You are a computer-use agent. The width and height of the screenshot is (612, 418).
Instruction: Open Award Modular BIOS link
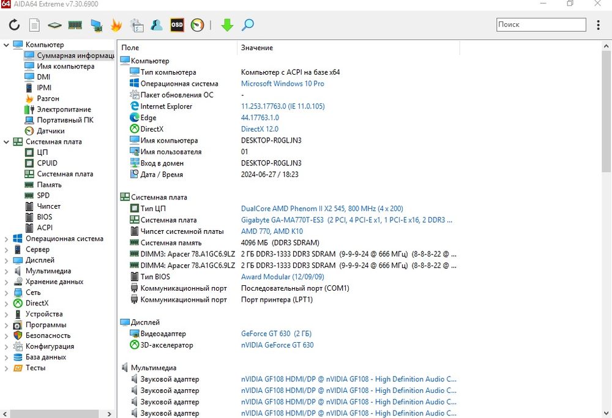283,277
